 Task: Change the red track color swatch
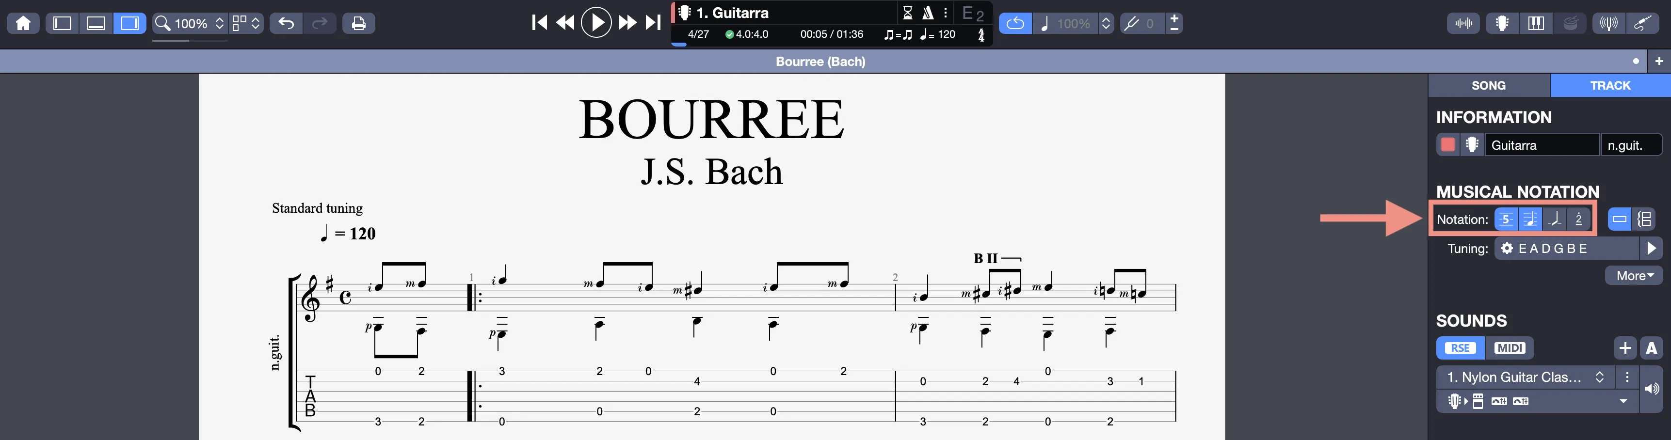(1448, 144)
